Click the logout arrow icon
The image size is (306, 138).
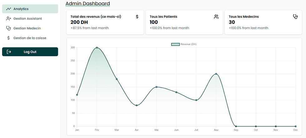(9, 52)
